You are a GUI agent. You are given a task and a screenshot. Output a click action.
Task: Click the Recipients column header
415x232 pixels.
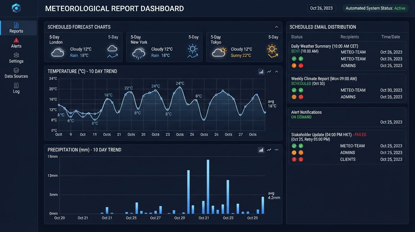350,37
